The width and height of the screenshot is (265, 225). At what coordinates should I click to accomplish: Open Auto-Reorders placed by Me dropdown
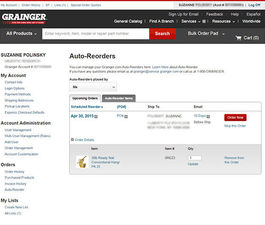pyautogui.click(x=93, y=87)
